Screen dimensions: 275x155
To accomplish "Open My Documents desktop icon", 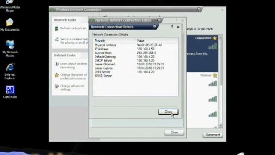I will (9, 25).
